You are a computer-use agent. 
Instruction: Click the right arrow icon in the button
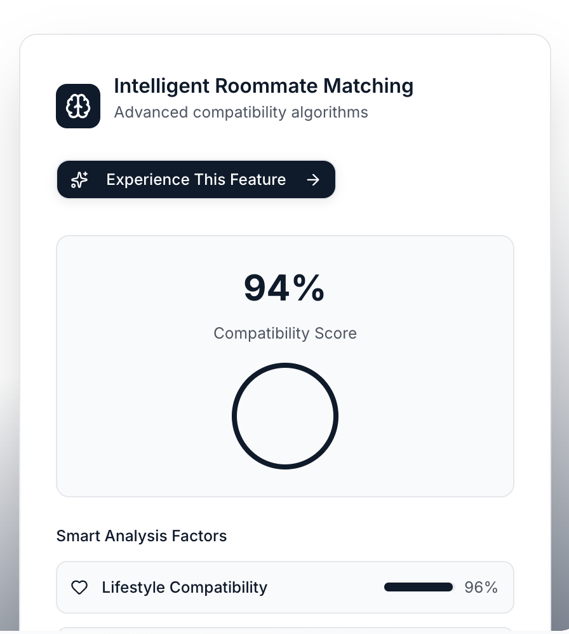point(313,180)
